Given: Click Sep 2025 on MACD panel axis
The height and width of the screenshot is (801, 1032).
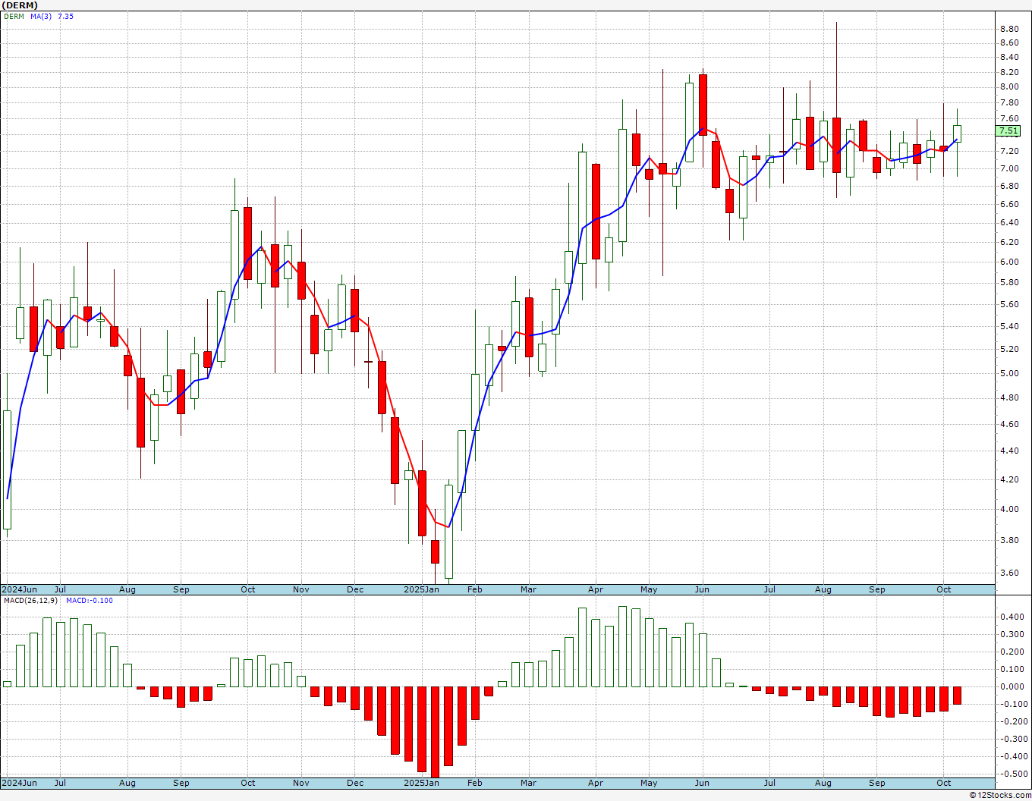Looking at the screenshot, I should point(876,783).
